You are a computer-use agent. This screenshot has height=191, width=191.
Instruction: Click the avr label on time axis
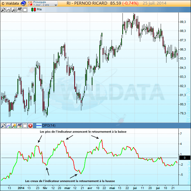[90, 188]
